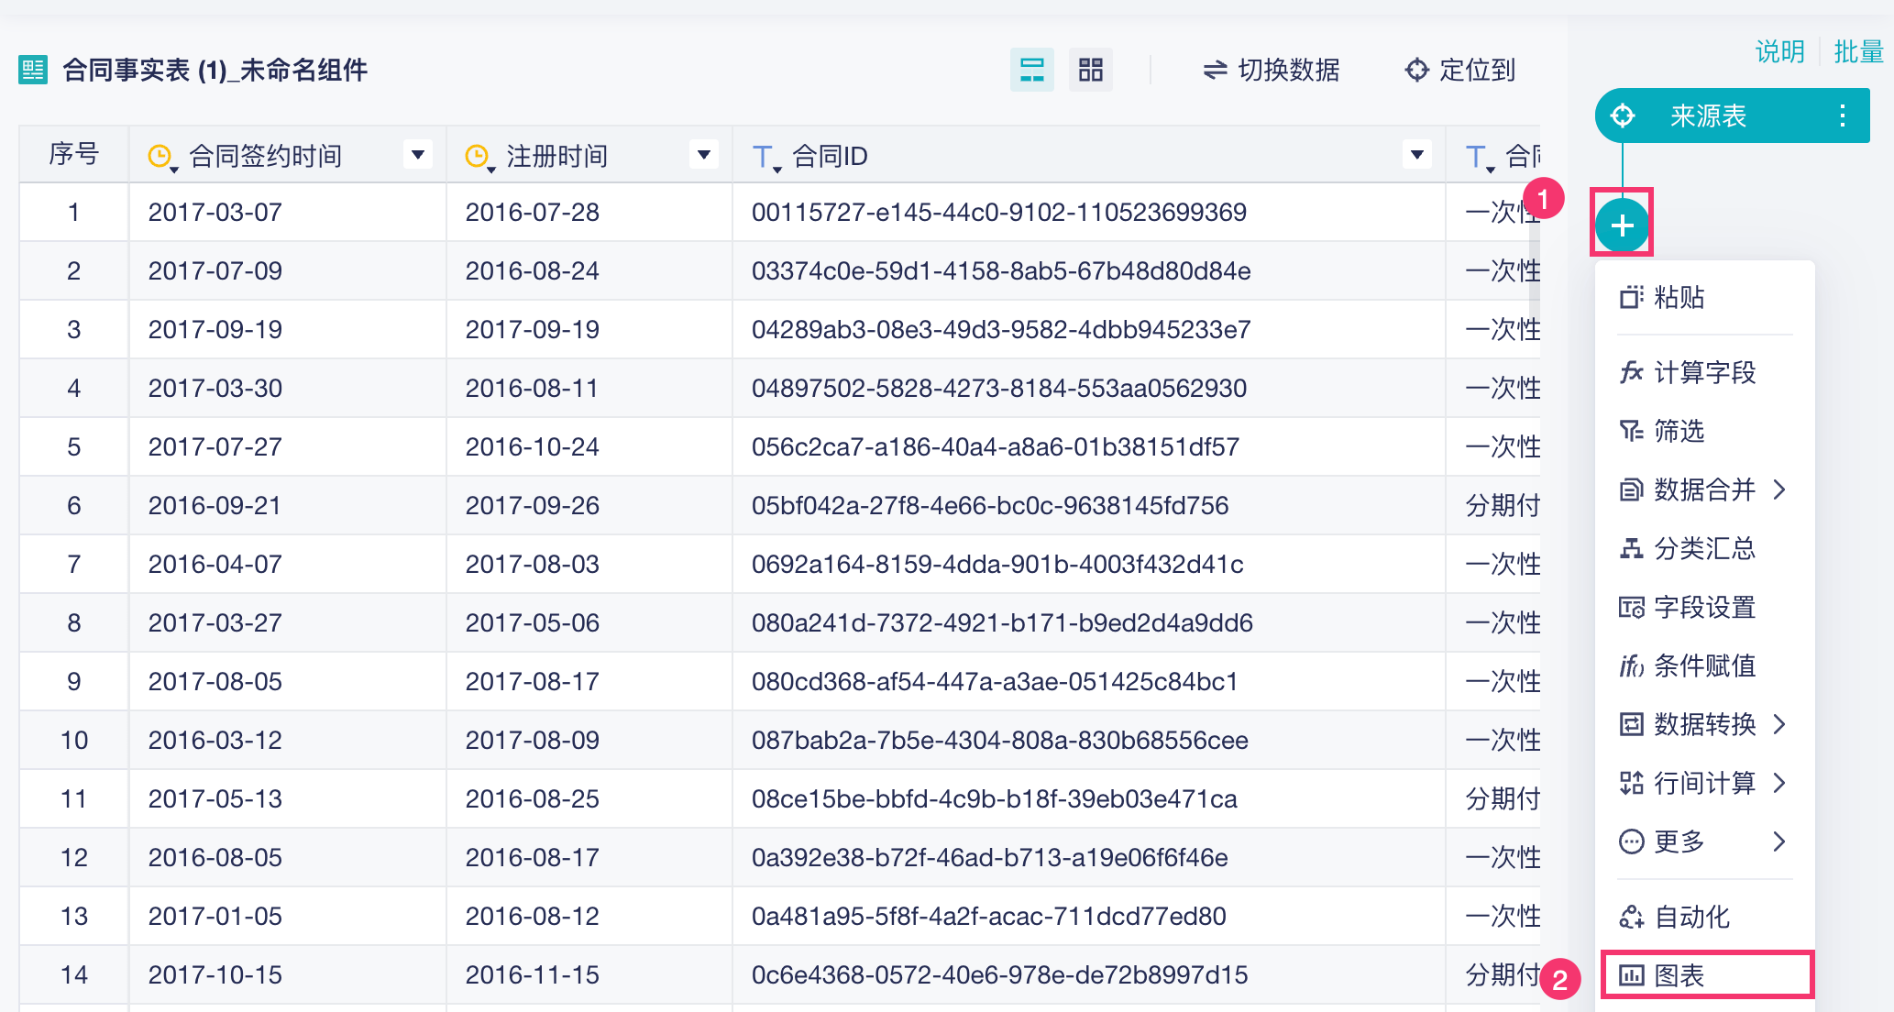Open the 说明 link
This screenshot has width=1894, height=1012.
tap(1779, 51)
